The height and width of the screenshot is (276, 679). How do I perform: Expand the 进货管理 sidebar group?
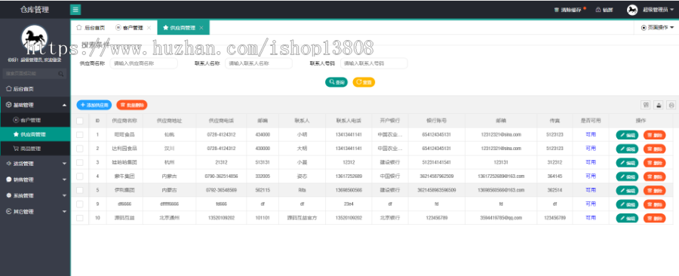(35, 164)
